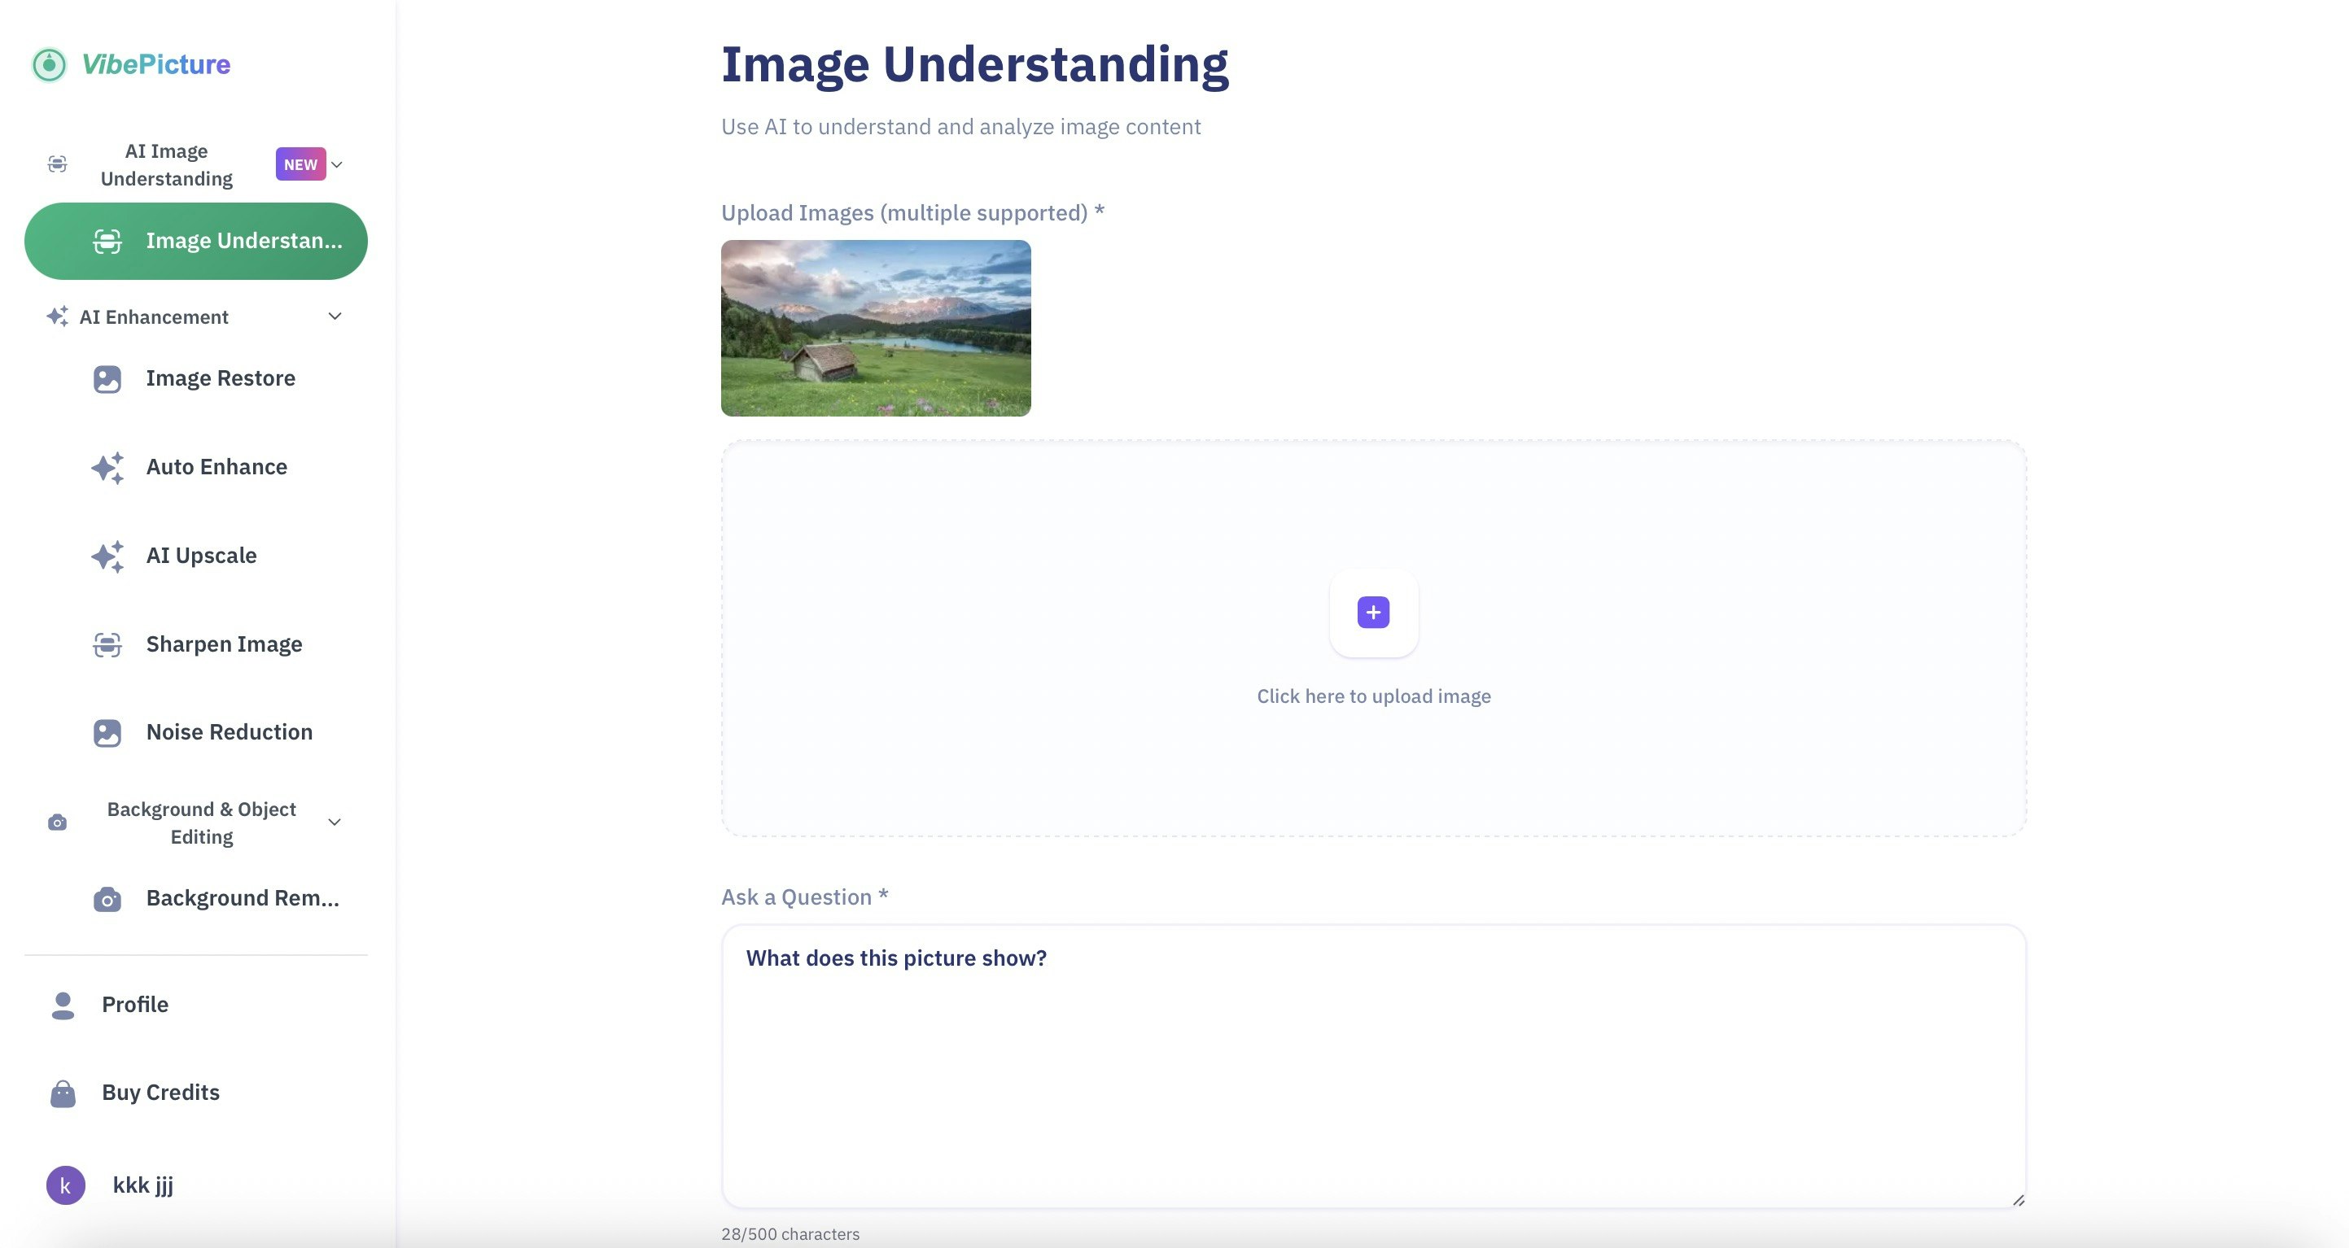
Task: Open Buy Credits page
Action: 160,1093
